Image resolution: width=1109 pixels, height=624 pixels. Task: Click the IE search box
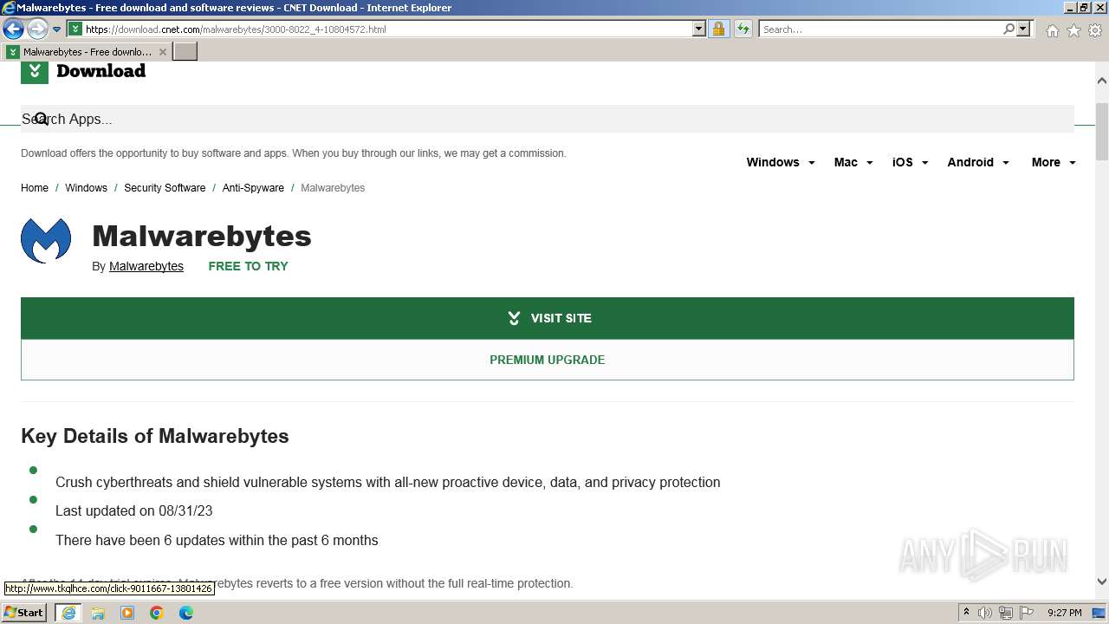(880, 29)
